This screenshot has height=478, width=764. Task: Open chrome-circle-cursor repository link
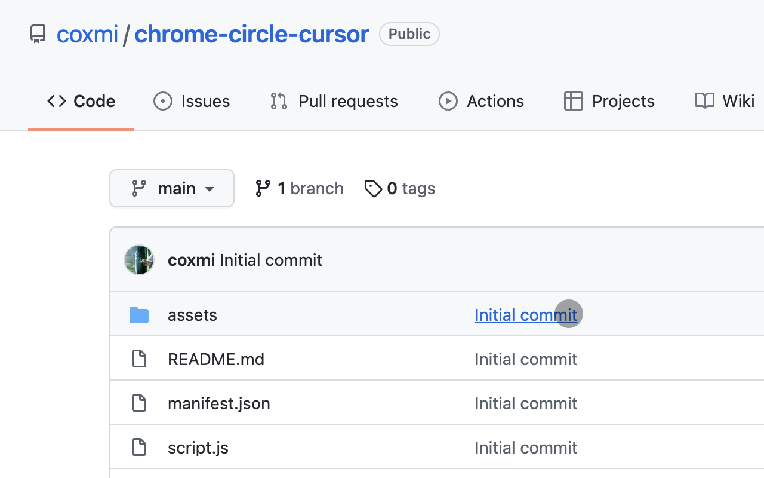pyautogui.click(x=251, y=34)
